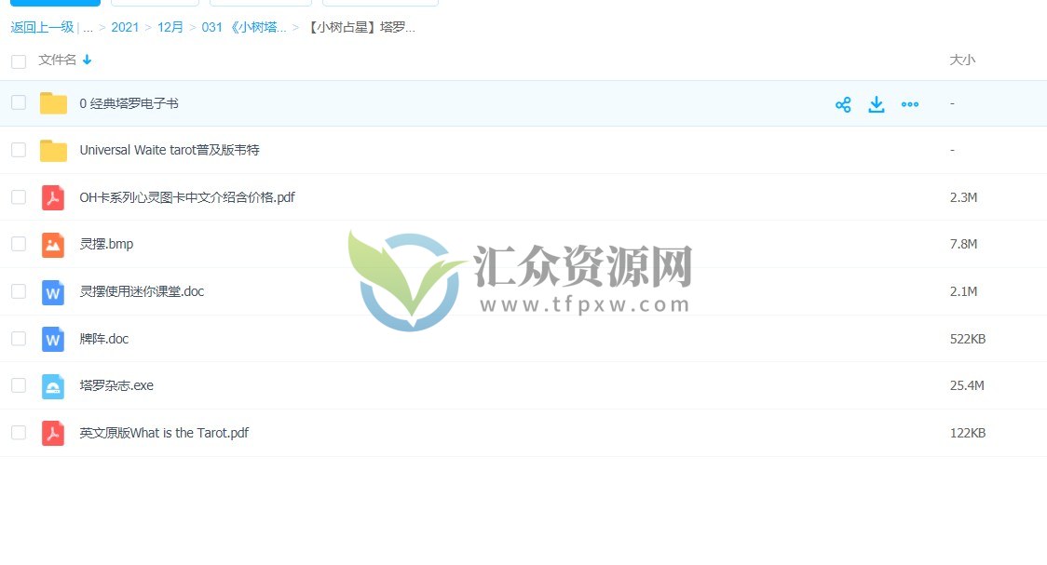The width and height of the screenshot is (1047, 565).
Task: Click the PDF icon beside 英文原版What is the Tarot.pdf
Action: tap(52, 433)
